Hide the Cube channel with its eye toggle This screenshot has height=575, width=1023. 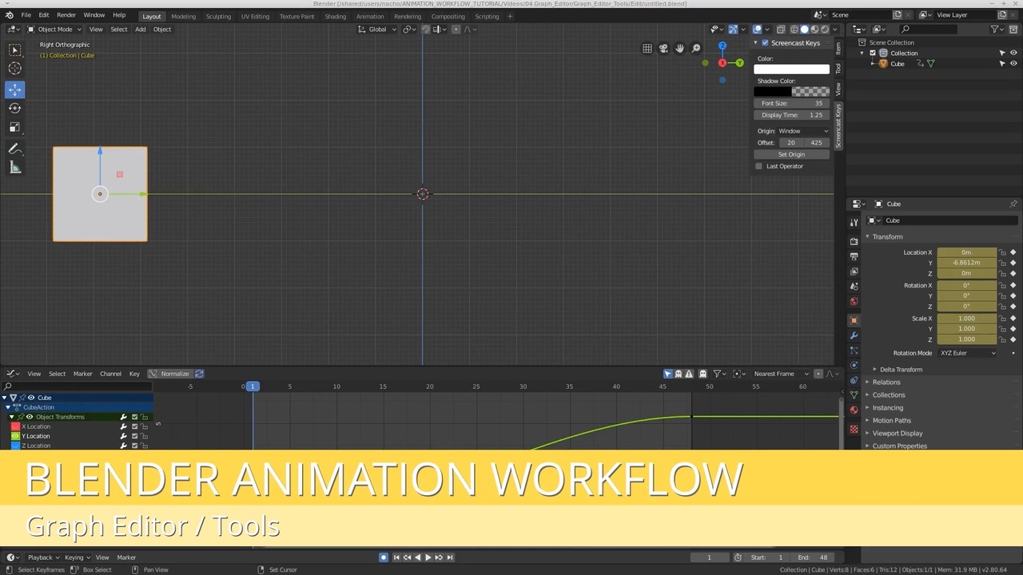pyautogui.click(x=31, y=398)
